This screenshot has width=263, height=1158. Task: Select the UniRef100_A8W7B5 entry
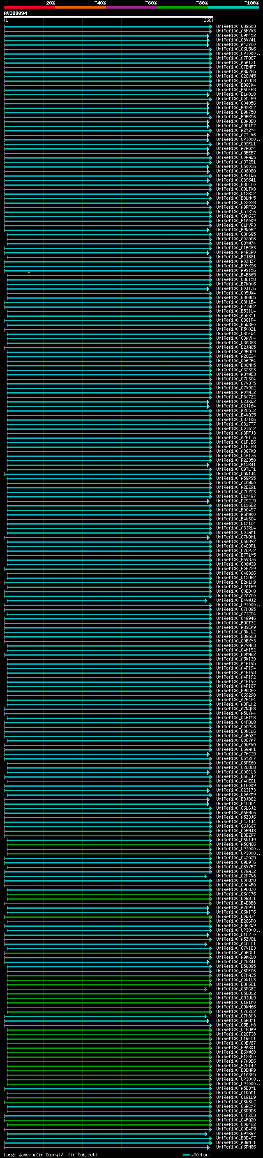pyautogui.click(x=235, y=71)
